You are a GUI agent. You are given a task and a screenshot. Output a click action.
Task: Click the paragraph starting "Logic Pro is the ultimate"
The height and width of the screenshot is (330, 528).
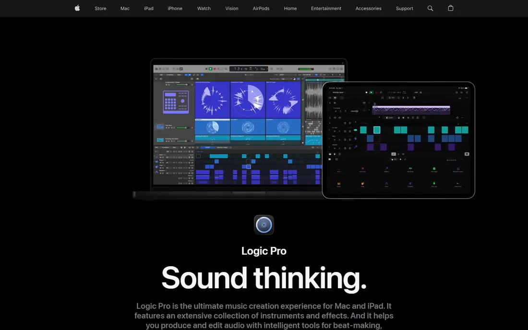click(264, 316)
